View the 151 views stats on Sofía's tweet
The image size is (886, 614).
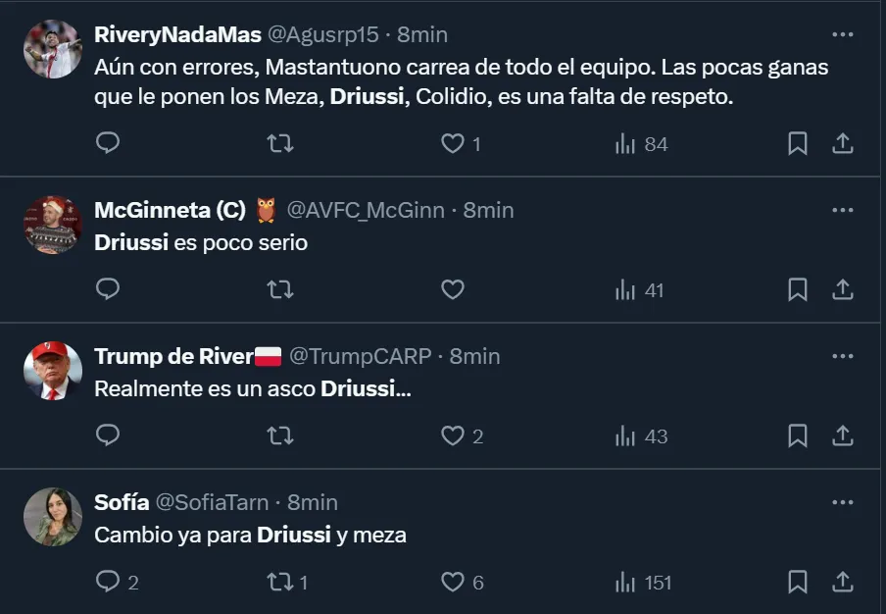pyautogui.click(x=643, y=582)
